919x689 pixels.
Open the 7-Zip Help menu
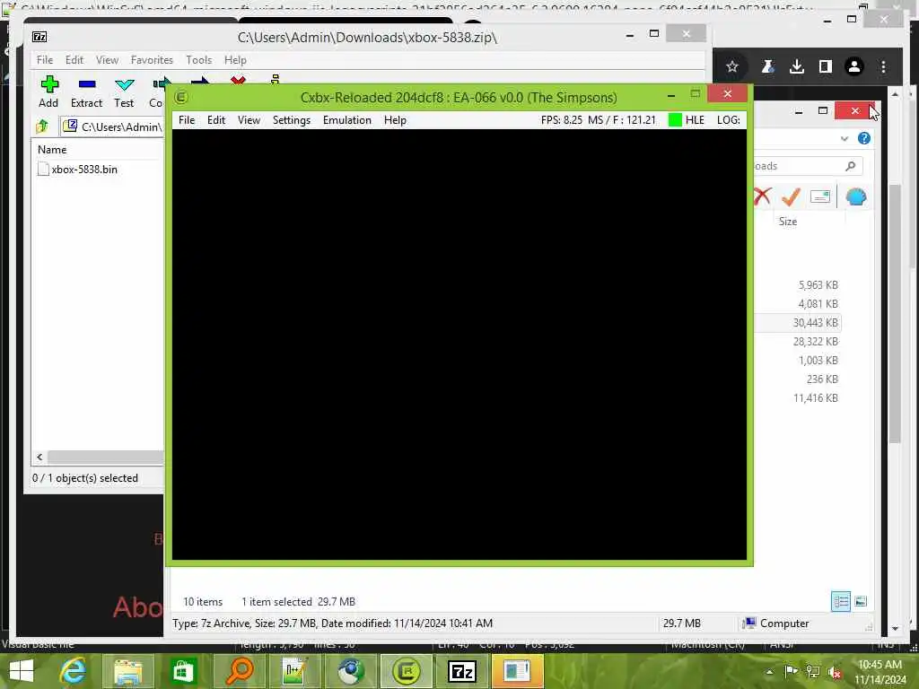tap(235, 60)
